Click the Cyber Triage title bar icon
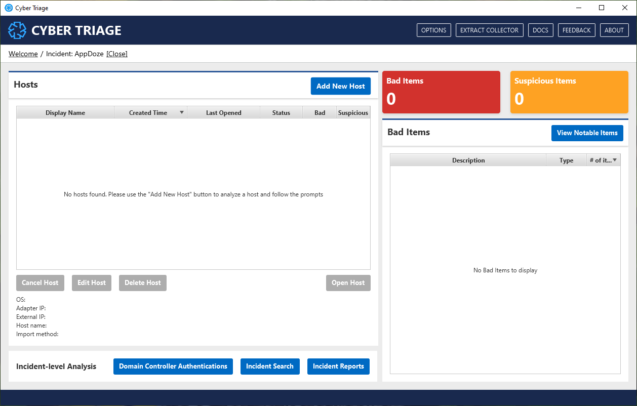The image size is (637, 406). pyautogui.click(x=9, y=8)
